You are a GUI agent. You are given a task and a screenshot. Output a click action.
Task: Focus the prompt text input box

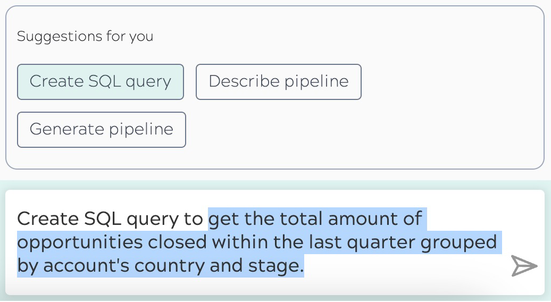[x=275, y=242]
